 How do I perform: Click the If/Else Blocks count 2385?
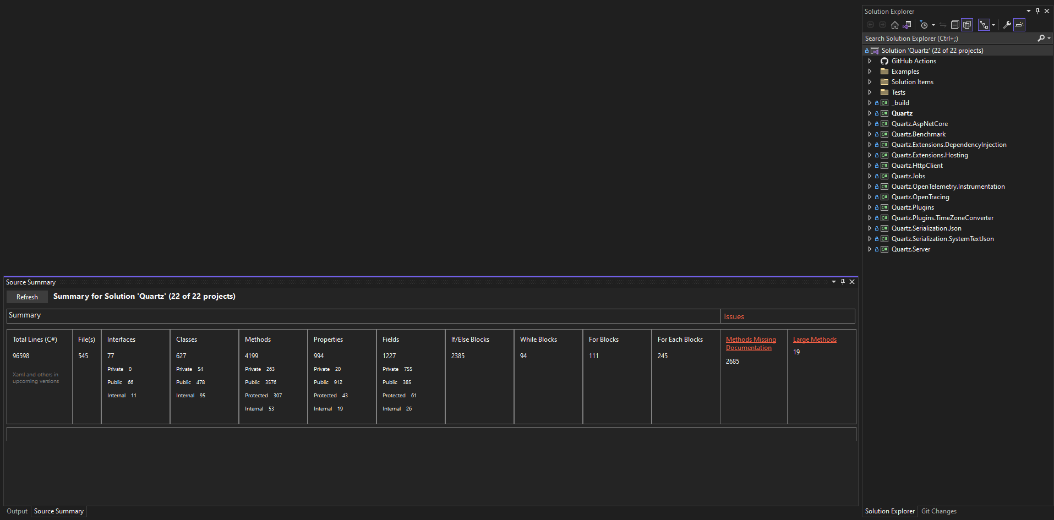pos(458,356)
